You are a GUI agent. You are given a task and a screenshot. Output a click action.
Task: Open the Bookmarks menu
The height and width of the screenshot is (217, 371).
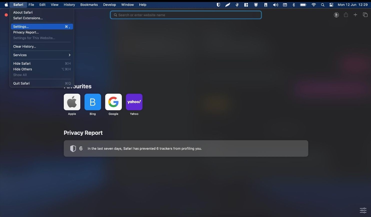89,5
